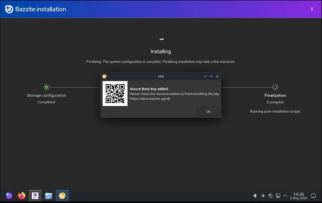Click the 'Bazzite installation' title text
Image resolution: width=322 pixels, height=203 pixels.
coord(41,9)
